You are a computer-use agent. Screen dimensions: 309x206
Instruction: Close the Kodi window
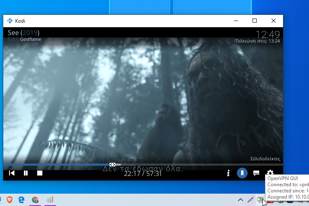click(x=273, y=21)
